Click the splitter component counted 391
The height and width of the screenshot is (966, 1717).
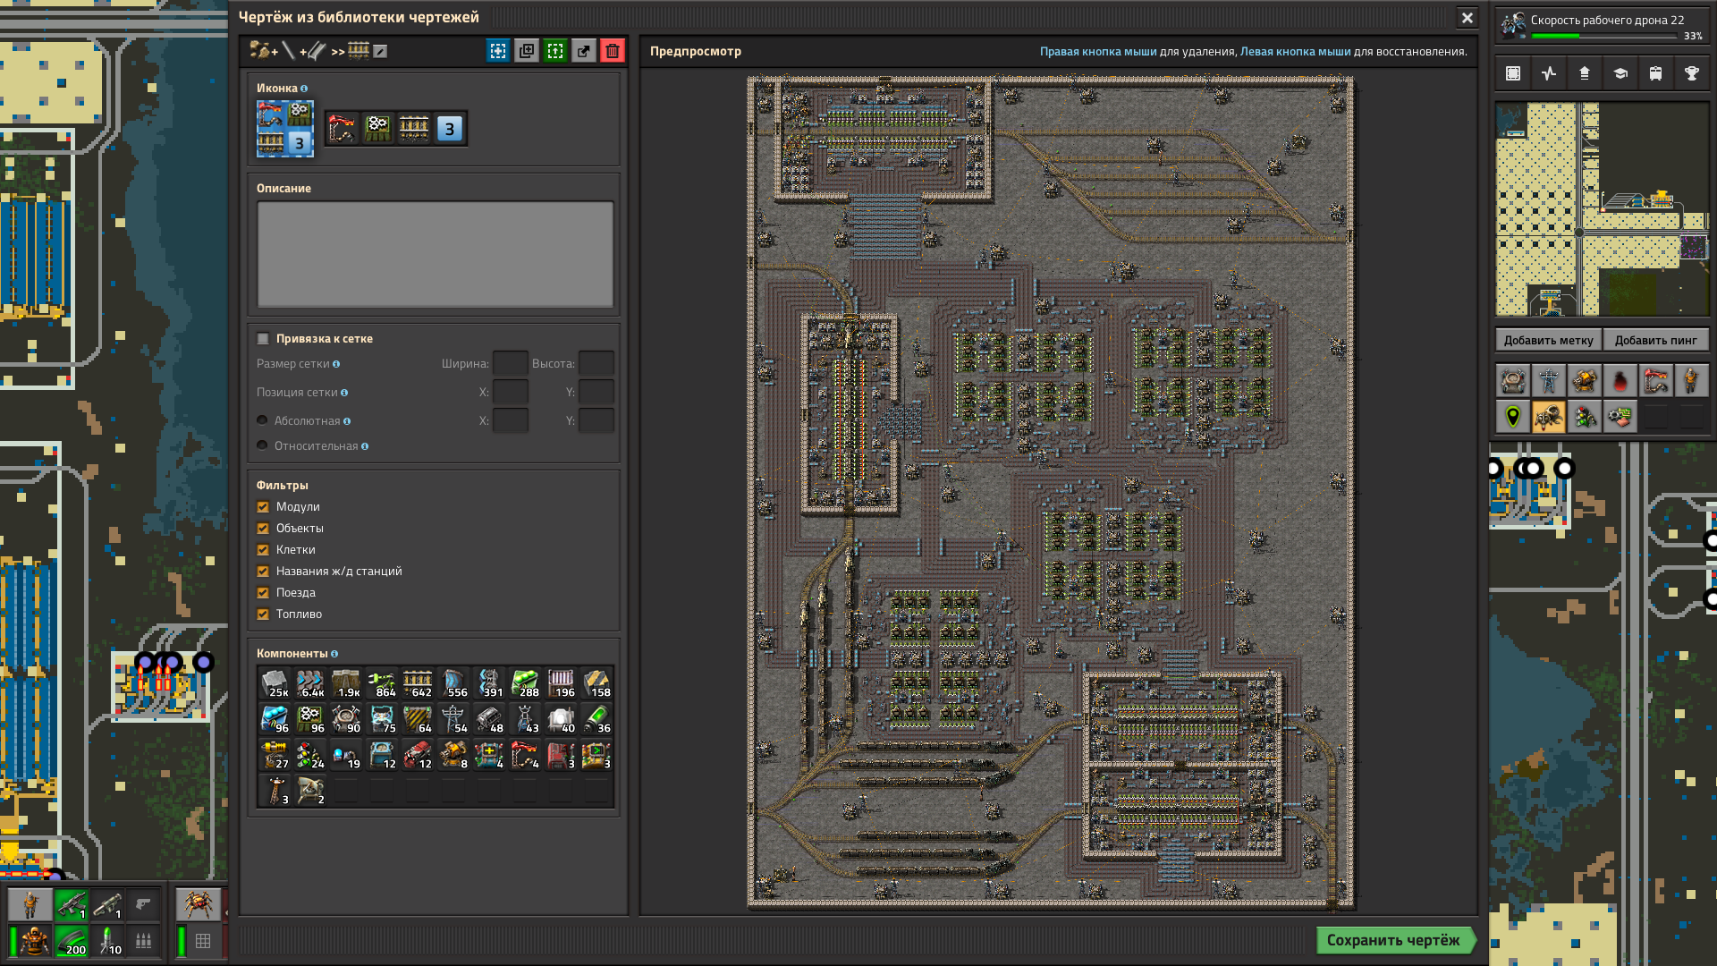coord(489,683)
